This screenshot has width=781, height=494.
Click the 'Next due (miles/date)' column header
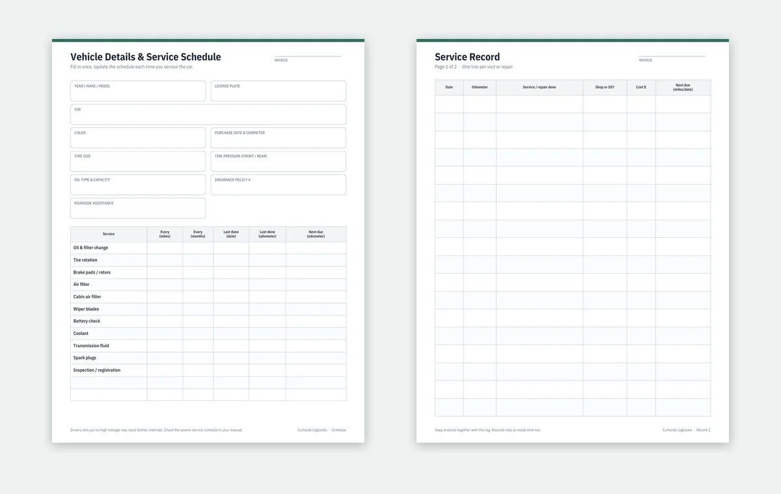pyautogui.click(x=683, y=87)
